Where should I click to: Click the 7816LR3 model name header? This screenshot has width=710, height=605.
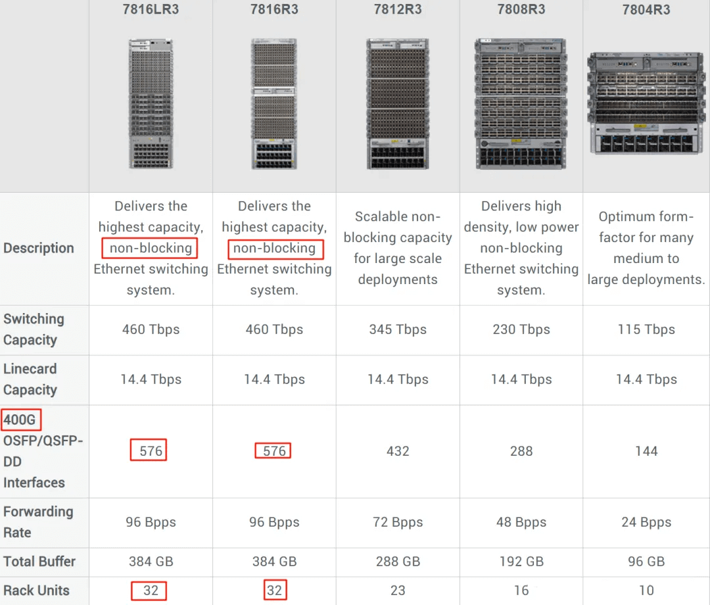(x=151, y=10)
